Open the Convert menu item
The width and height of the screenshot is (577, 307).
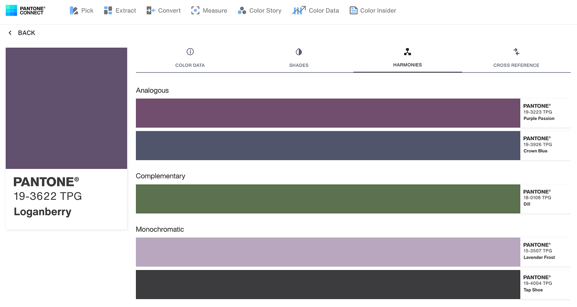[x=164, y=11]
